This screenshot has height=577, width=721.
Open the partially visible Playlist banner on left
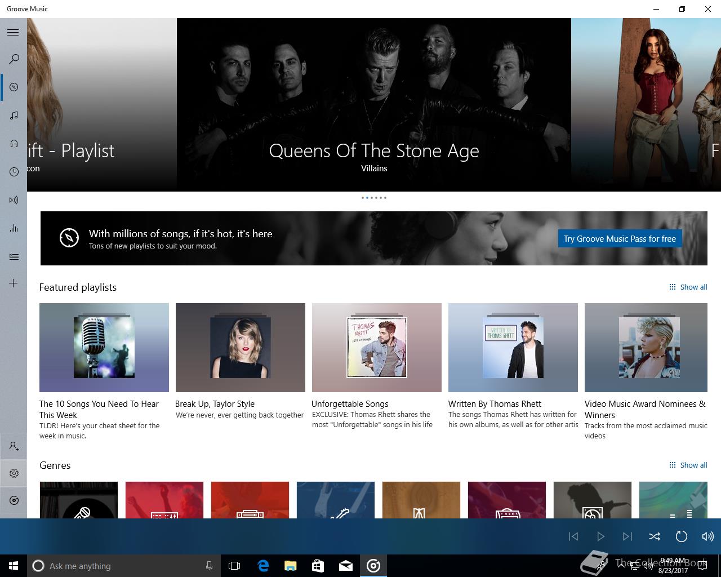(x=102, y=105)
